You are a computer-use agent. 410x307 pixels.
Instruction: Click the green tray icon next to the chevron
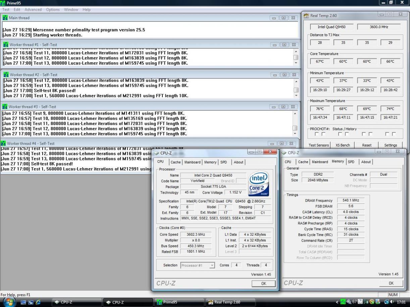pos(343,302)
